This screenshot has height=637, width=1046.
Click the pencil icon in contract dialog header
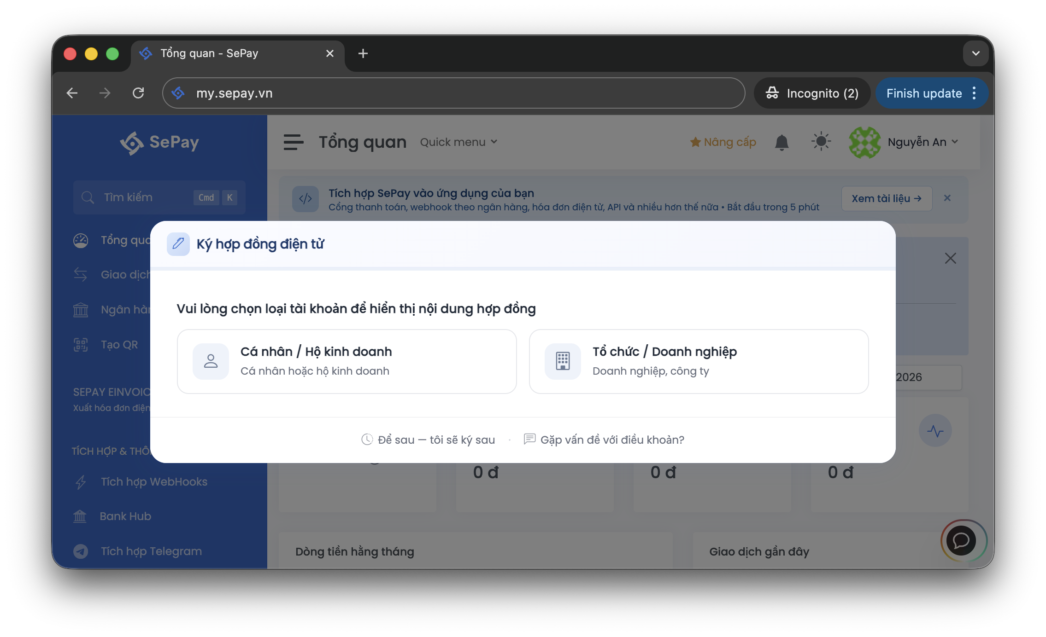pyautogui.click(x=178, y=244)
